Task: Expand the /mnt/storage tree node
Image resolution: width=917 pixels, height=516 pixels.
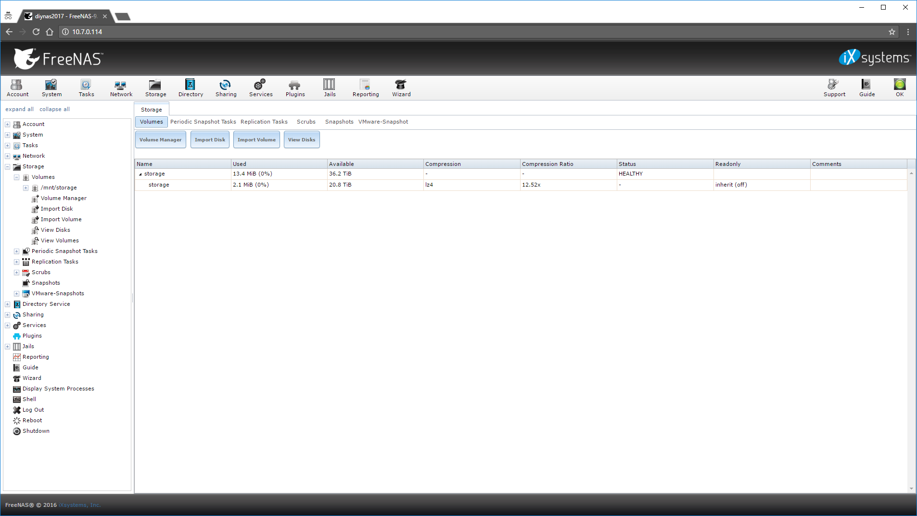Action: tap(26, 188)
